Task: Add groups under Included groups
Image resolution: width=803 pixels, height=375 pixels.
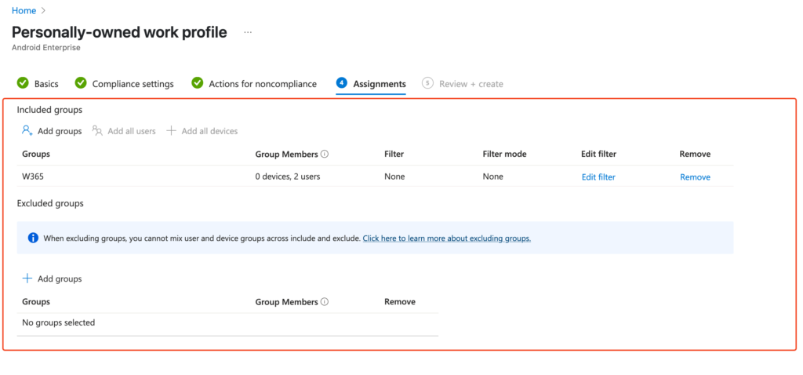Action: (52, 131)
